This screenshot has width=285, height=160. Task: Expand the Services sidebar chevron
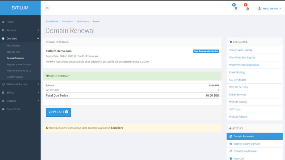tap(38, 30)
